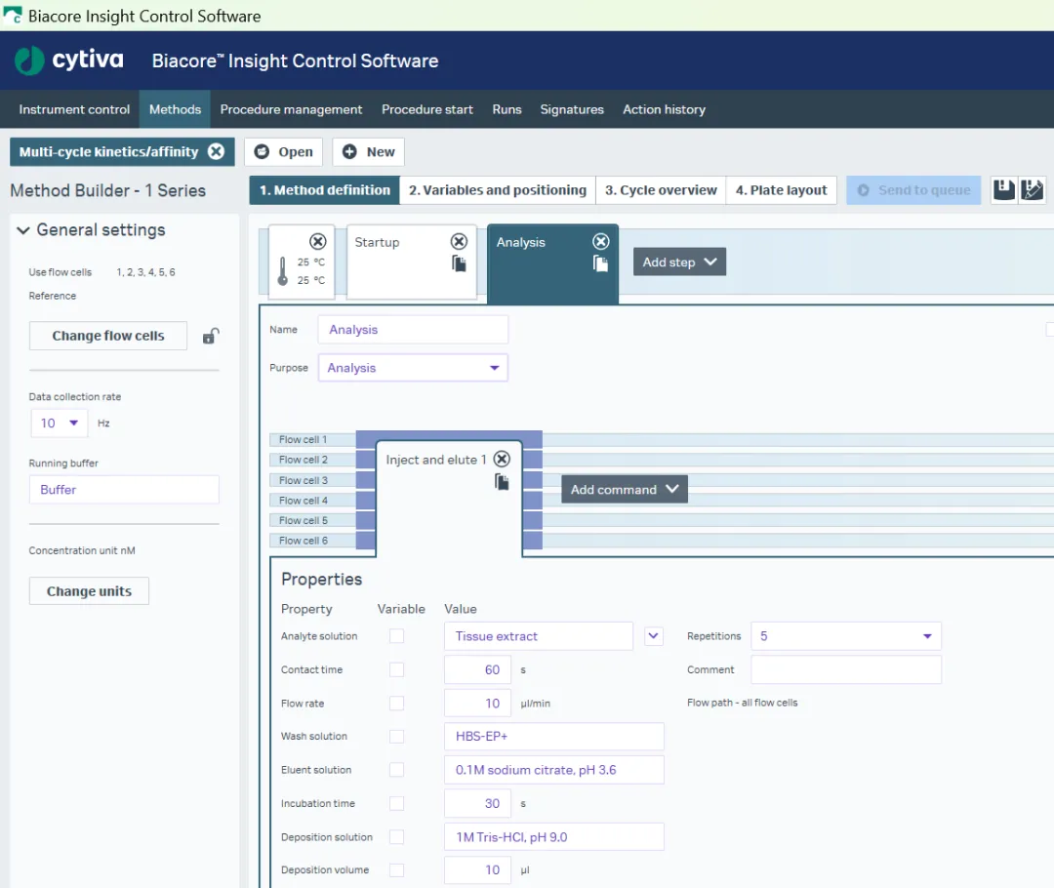
Task: Copy the Startup step using its duplicate icon
Action: [x=459, y=263]
